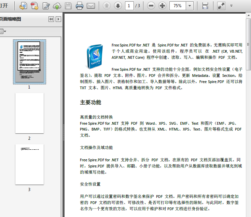The width and height of the screenshot is (251, 217).
Task: Click the scrollbar up arrow
Action: pyautogui.click(x=249, y=16)
